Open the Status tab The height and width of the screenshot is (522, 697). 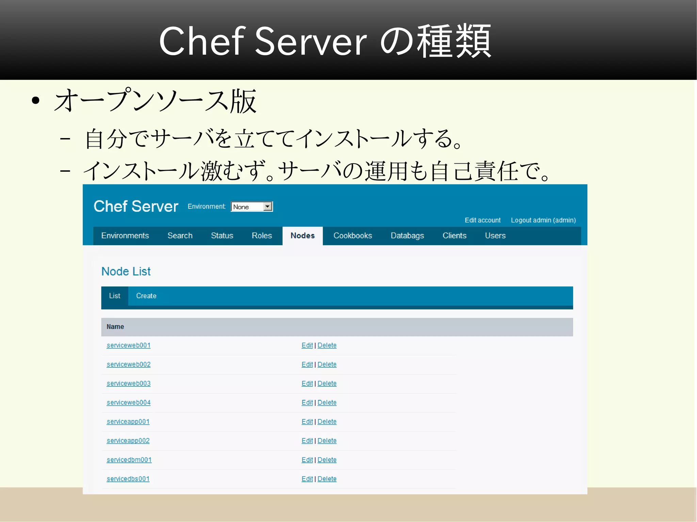(222, 236)
